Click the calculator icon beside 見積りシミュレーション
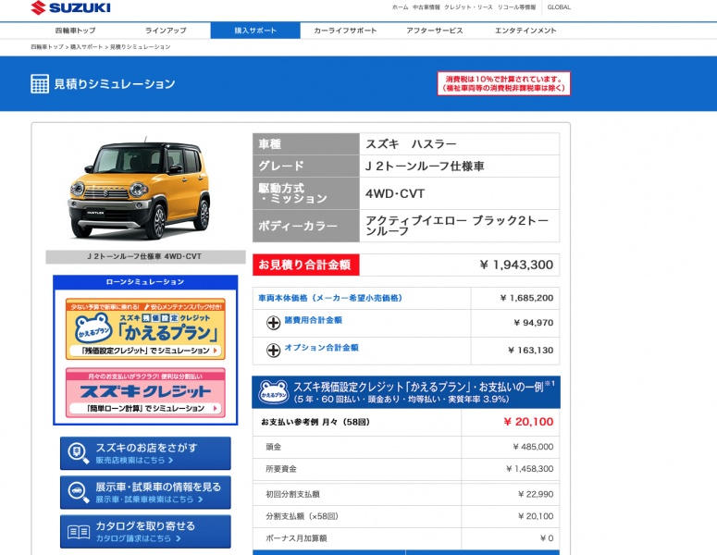 click(x=40, y=83)
